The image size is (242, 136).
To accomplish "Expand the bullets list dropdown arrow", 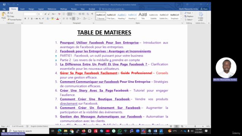I will tap(66, 14).
